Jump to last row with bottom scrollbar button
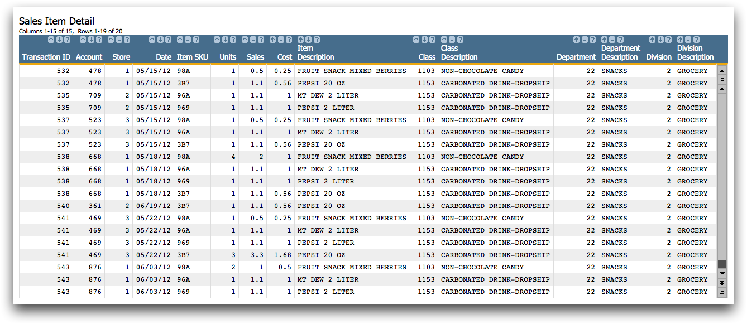The image size is (747, 324). click(722, 292)
